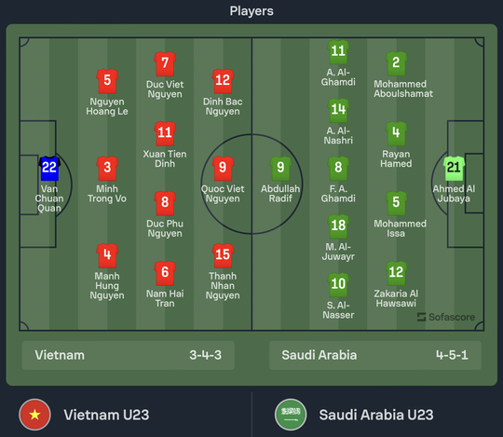Click A. Al-Ghamdi's number 11 green jersey
503x437 pixels.
pyautogui.click(x=338, y=52)
